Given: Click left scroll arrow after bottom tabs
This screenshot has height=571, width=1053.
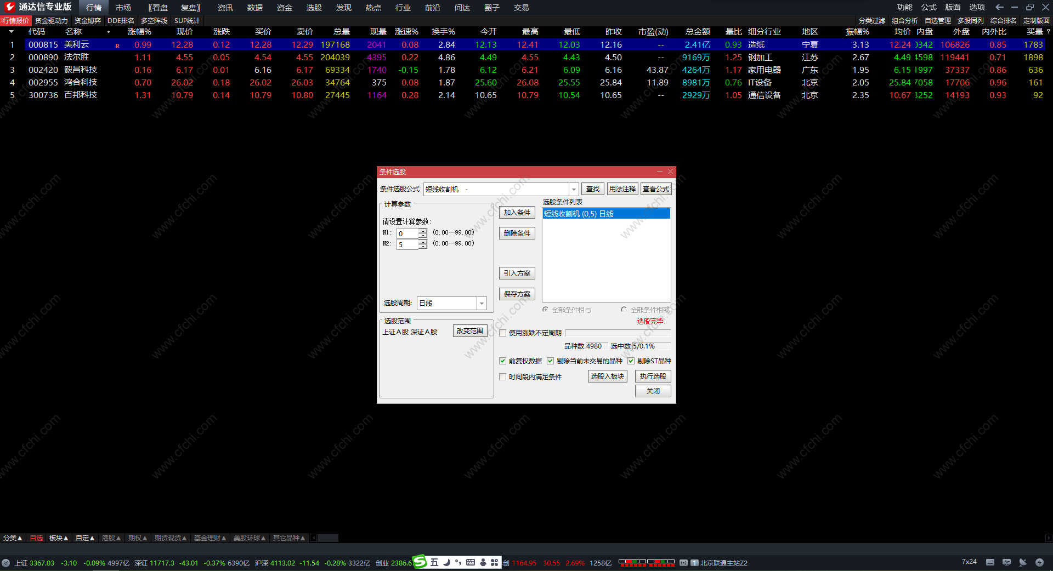Looking at the screenshot, I should click(314, 538).
